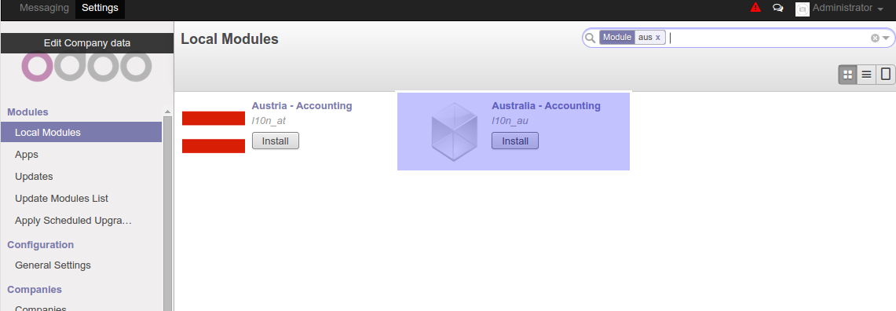
Task: Switch to list view
Action: pyautogui.click(x=867, y=75)
